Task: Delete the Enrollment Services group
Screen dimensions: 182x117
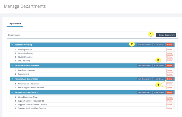Action: [x=170, y=70]
